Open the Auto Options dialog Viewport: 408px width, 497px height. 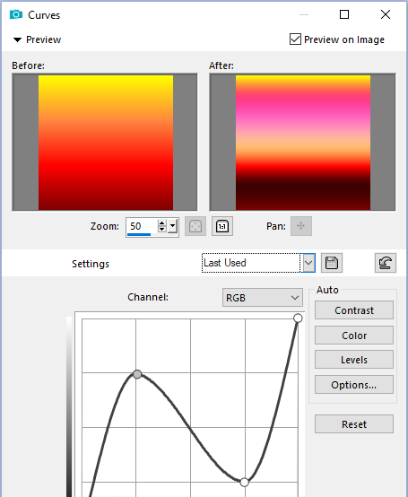click(x=354, y=385)
